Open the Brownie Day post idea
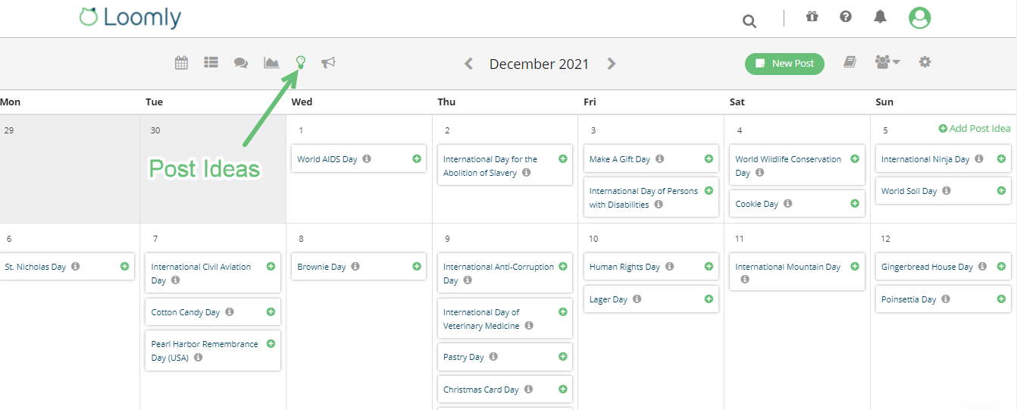The width and height of the screenshot is (1017, 410). (x=321, y=267)
